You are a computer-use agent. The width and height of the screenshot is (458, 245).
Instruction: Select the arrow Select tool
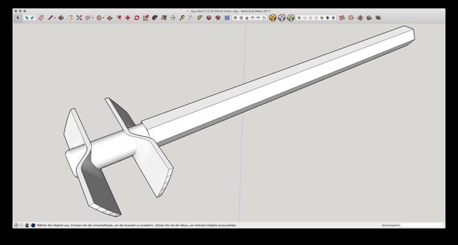(x=18, y=18)
